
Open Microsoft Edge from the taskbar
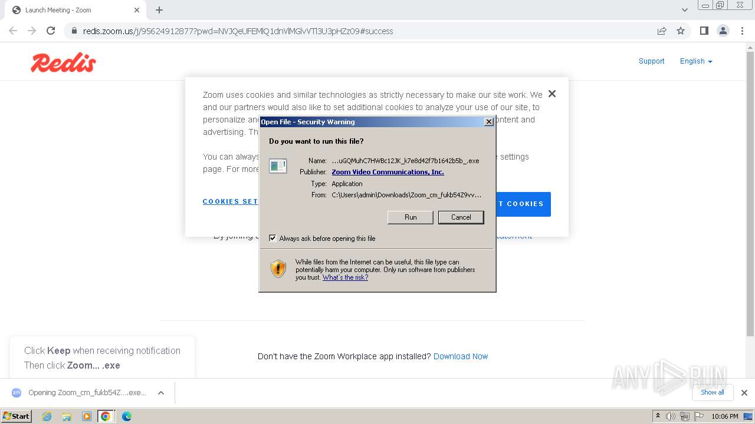point(126,416)
